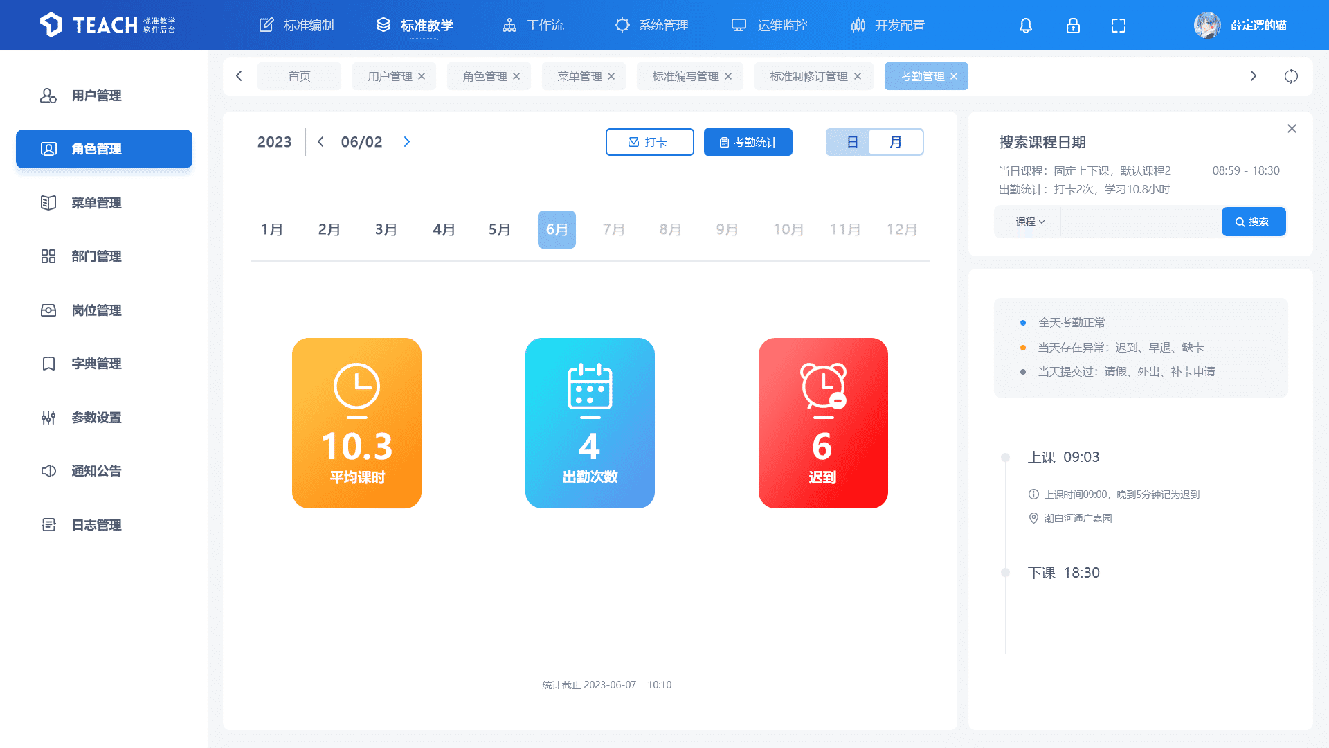Screen dimensions: 1329x748
Task: Select 5月 in month selector
Action: [x=499, y=229]
